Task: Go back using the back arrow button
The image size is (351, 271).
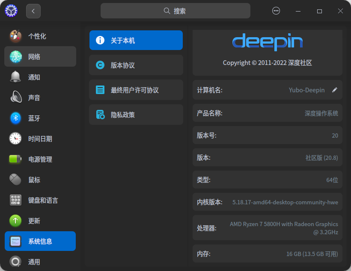Action: click(33, 11)
